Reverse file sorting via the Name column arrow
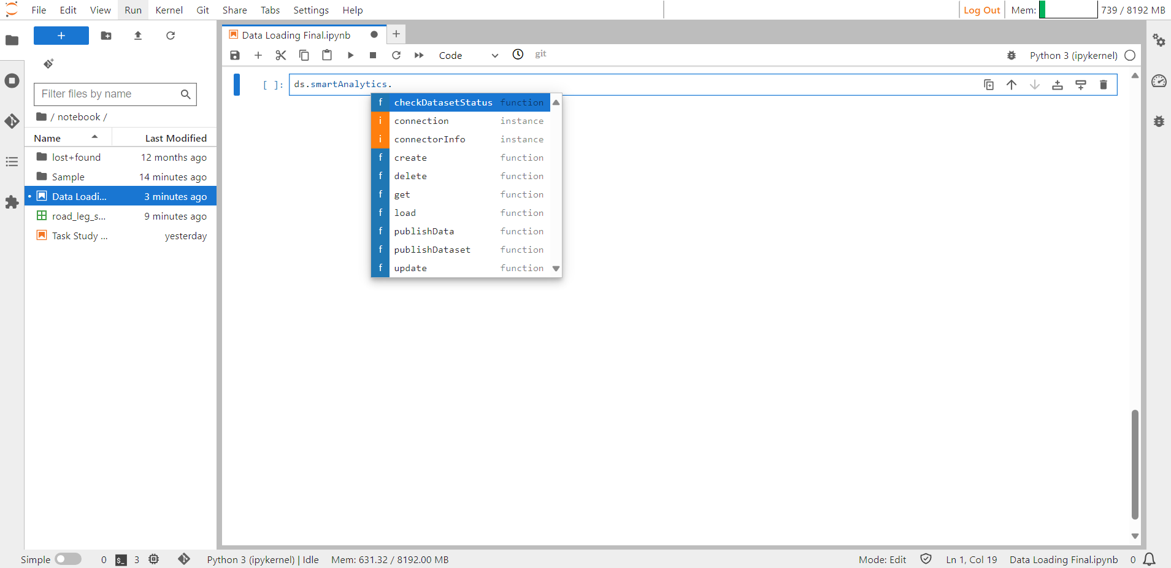Image resolution: width=1171 pixels, height=568 pixels. [x=94, y=137]
